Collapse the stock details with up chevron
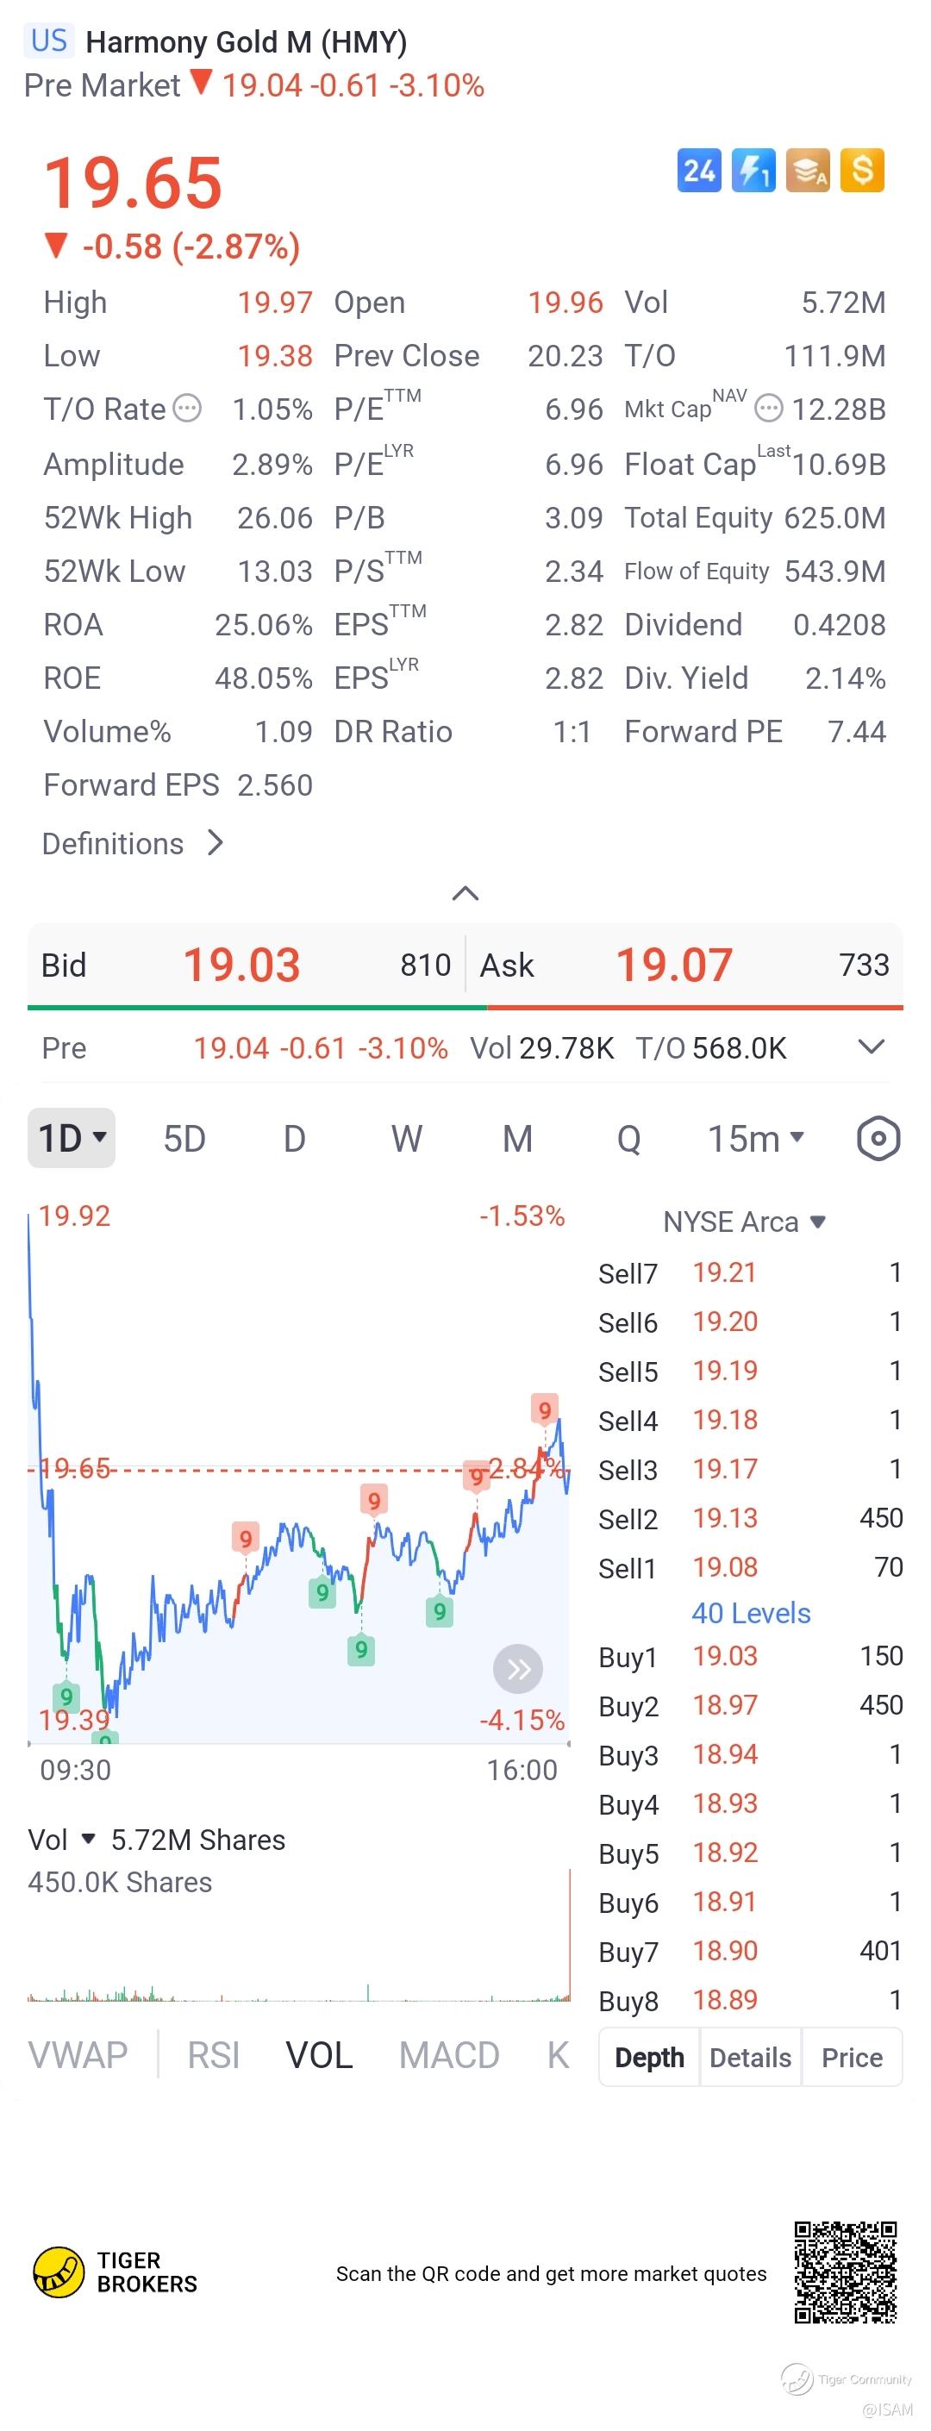The image size is (931, 2431). (x=466, y=893)
